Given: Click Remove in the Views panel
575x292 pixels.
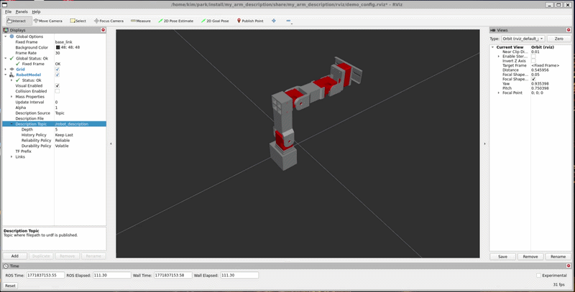Looking at the screenshot, I should pyautogui.click(x=530, y=257).
